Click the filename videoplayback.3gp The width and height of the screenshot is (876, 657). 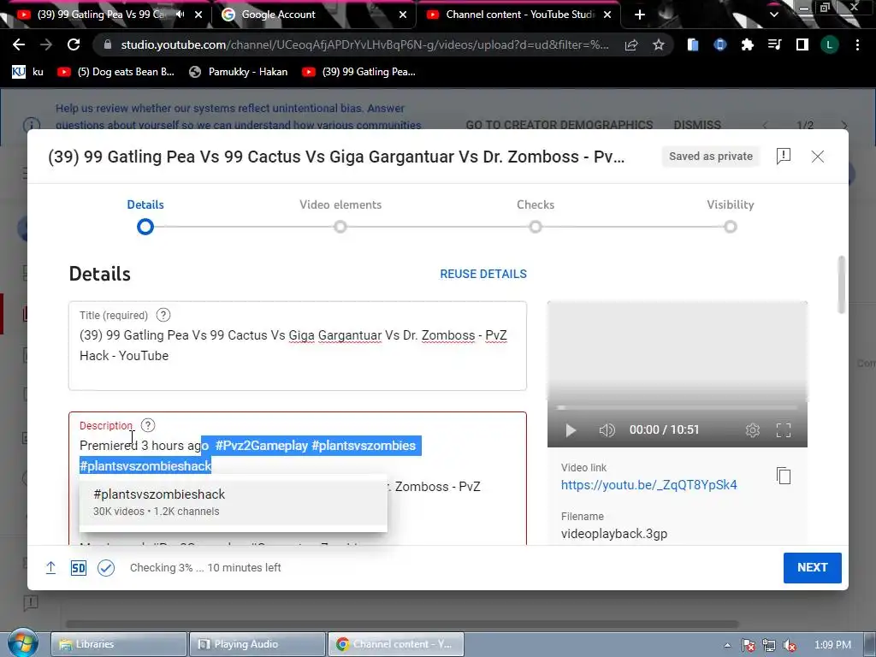click(x=614, y=534)
